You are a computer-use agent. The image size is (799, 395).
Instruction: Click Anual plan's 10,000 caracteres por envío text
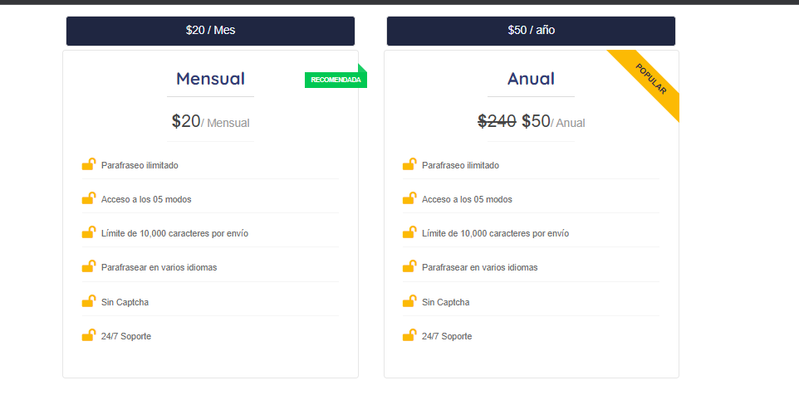[x=495, y=234]
